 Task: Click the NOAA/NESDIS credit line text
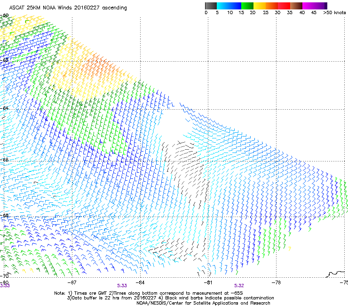point(203,303)
